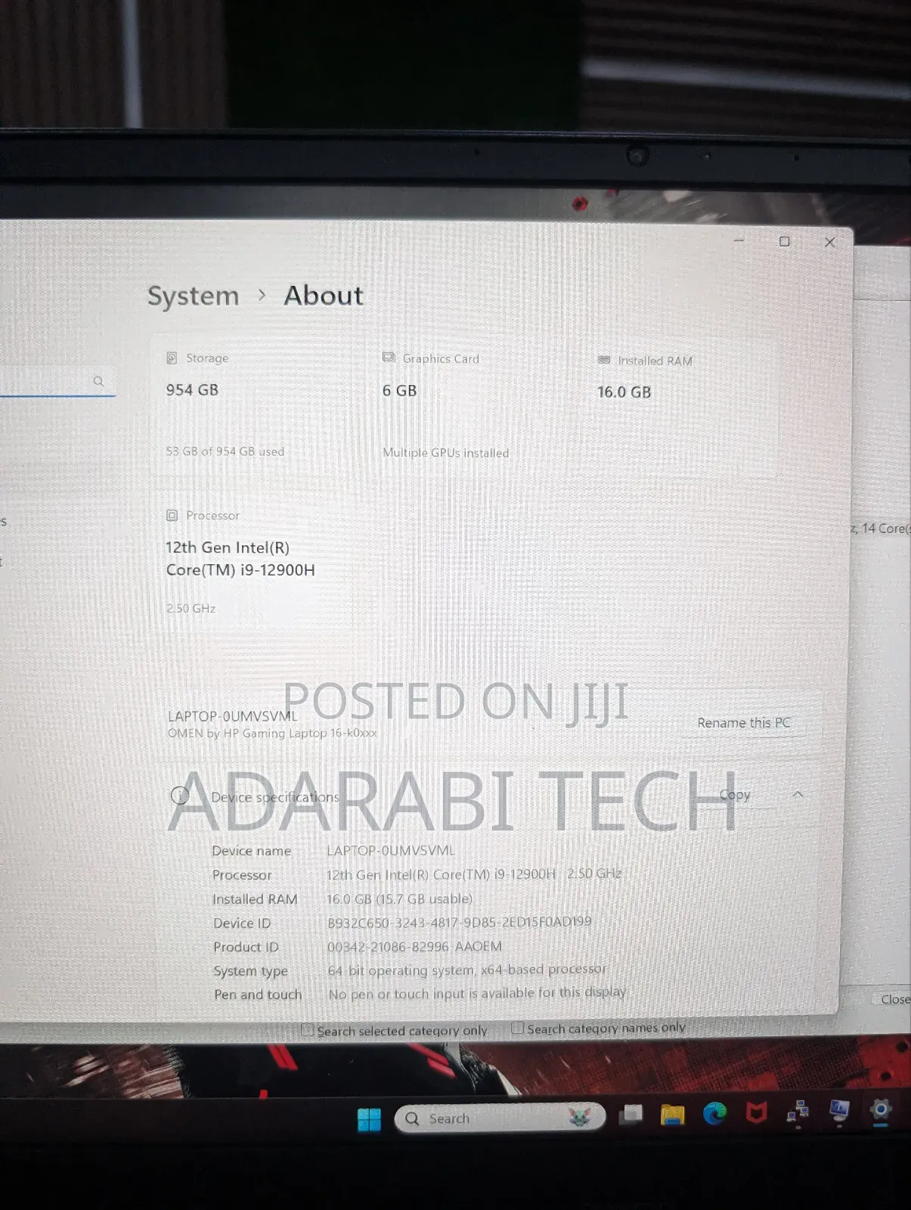
Task: Select the Product ID value
Action: click(x=414, y=947)
